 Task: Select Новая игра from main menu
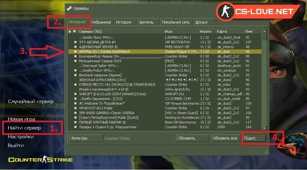21,119
